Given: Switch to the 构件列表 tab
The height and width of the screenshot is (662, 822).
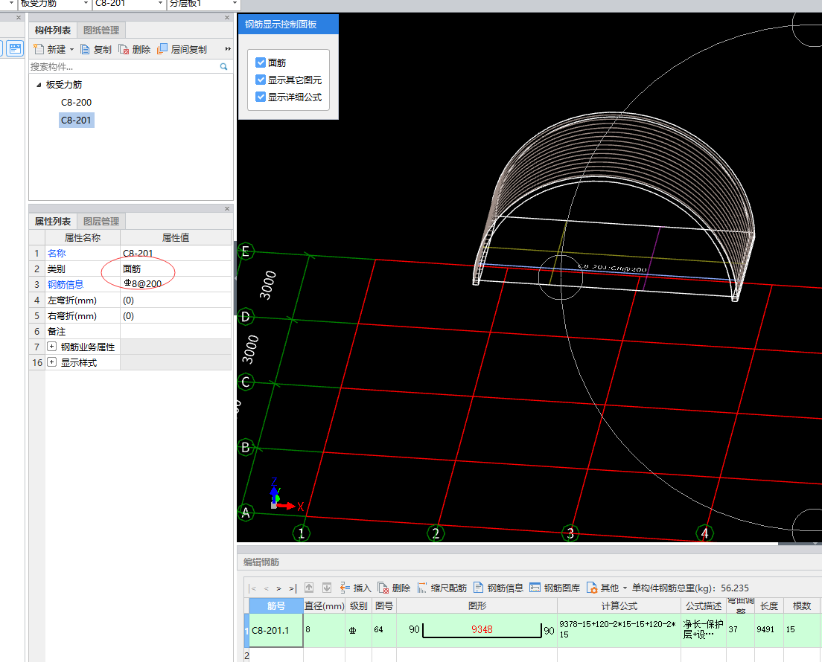Looking at the screenshot, I should 53,30.
